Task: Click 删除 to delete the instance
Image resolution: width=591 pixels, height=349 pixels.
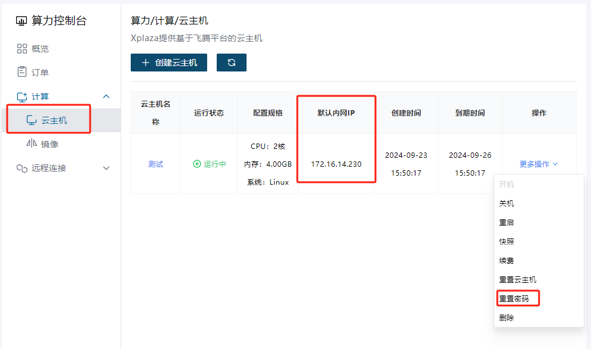Action: tap(506, 317)
